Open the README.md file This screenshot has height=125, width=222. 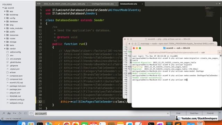(15, 97)
